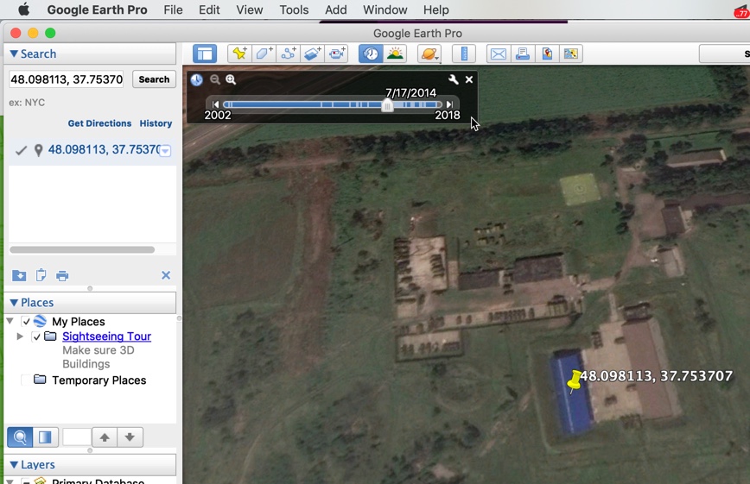Add a placemark with the pushpin tool

point(239,53)
